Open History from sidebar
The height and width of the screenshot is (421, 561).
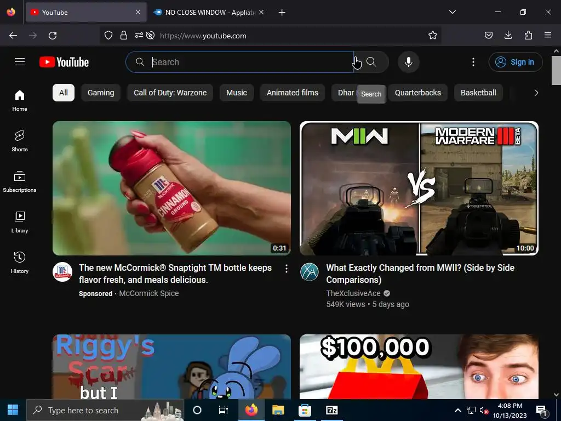tap(20, 263)
